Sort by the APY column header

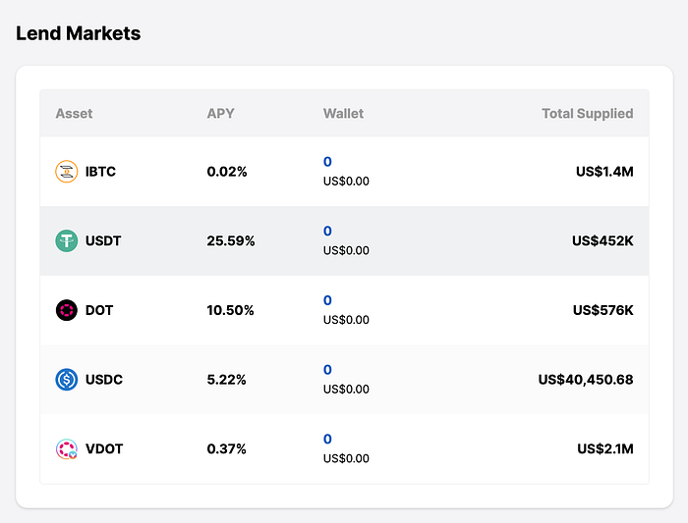(x=220, y=114)
